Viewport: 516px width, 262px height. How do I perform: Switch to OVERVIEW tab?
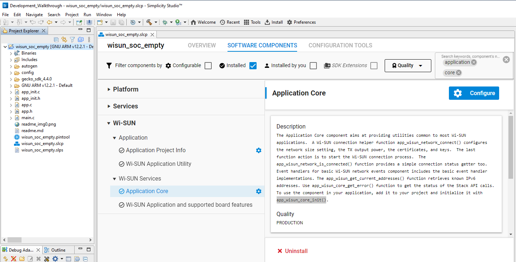pos(202,45)
